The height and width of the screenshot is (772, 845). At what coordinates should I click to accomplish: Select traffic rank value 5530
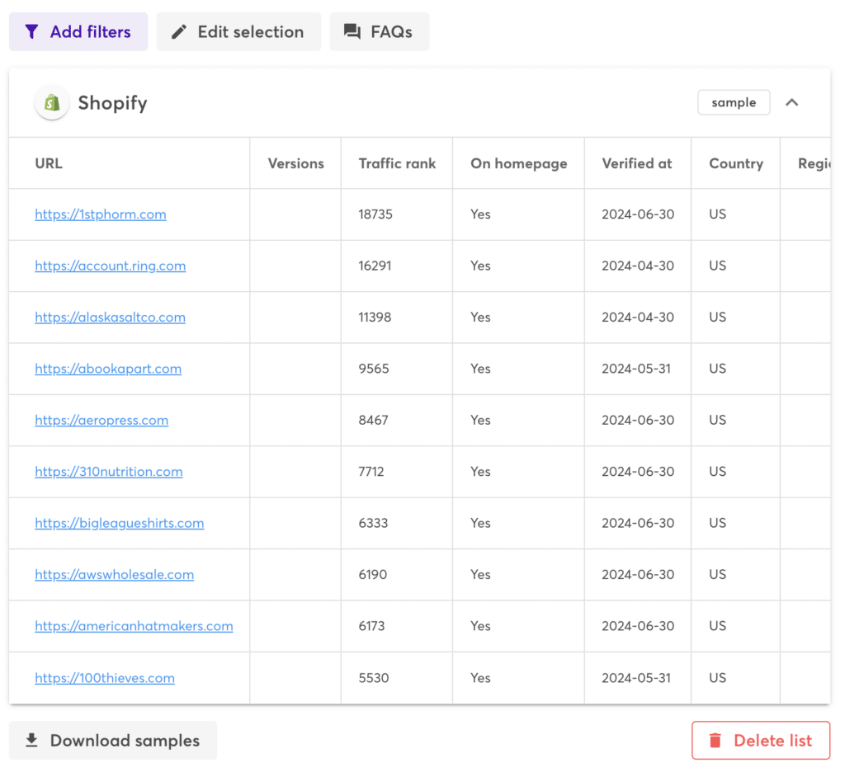coord(374,678)
